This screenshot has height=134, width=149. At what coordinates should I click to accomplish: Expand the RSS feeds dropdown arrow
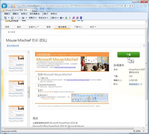pos(16,18)
